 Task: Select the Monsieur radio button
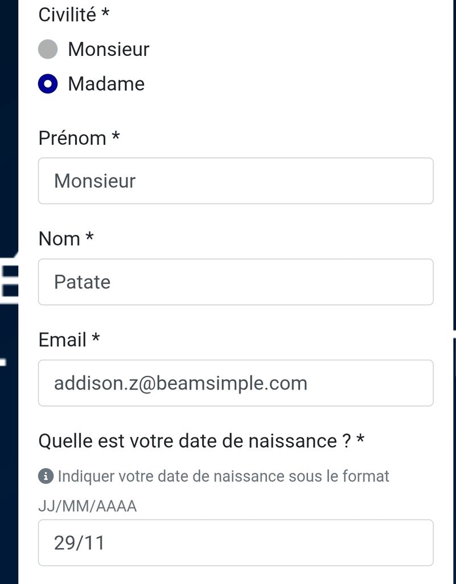coord(48,49)
